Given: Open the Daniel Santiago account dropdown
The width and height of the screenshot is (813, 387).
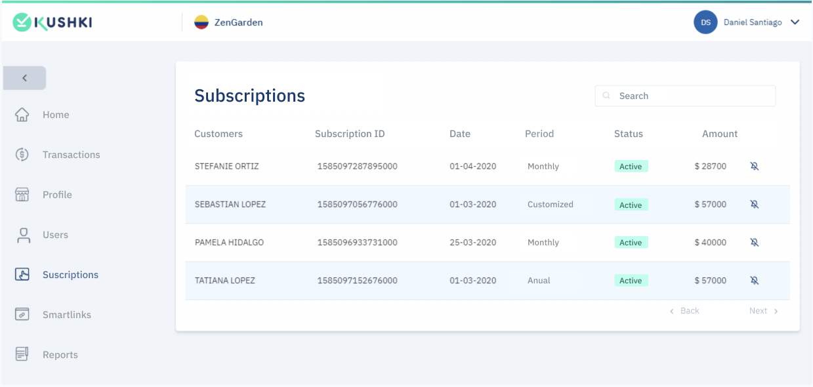Looking at the screenshot, I should (x=747, y=22).
